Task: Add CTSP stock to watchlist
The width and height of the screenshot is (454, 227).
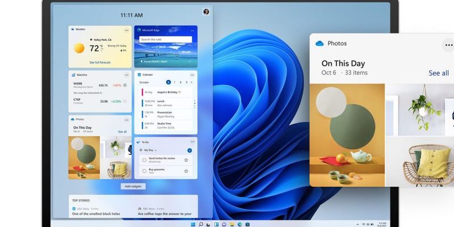Action: click(x=125, y=101)
